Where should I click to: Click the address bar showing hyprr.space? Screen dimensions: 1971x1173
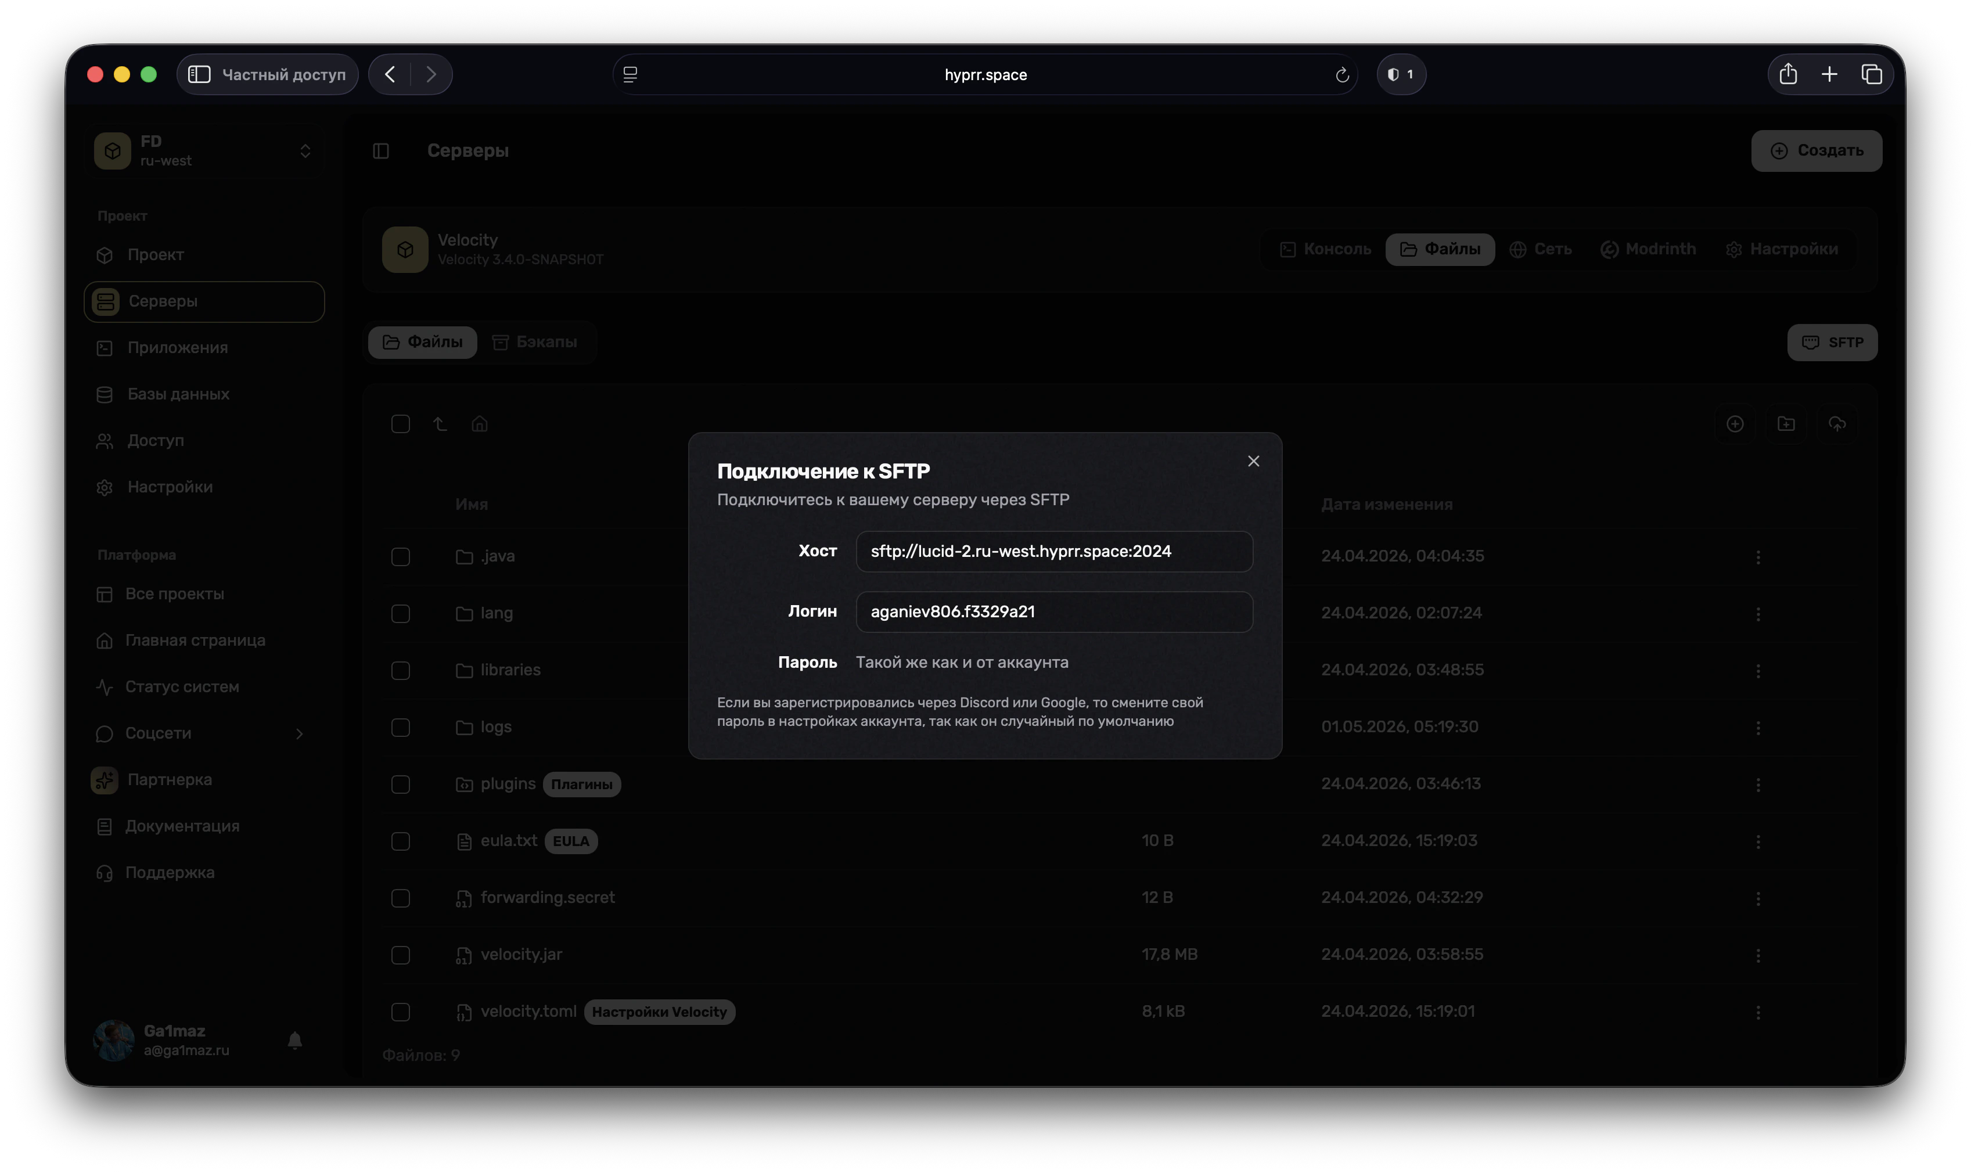tap(985, 74)
